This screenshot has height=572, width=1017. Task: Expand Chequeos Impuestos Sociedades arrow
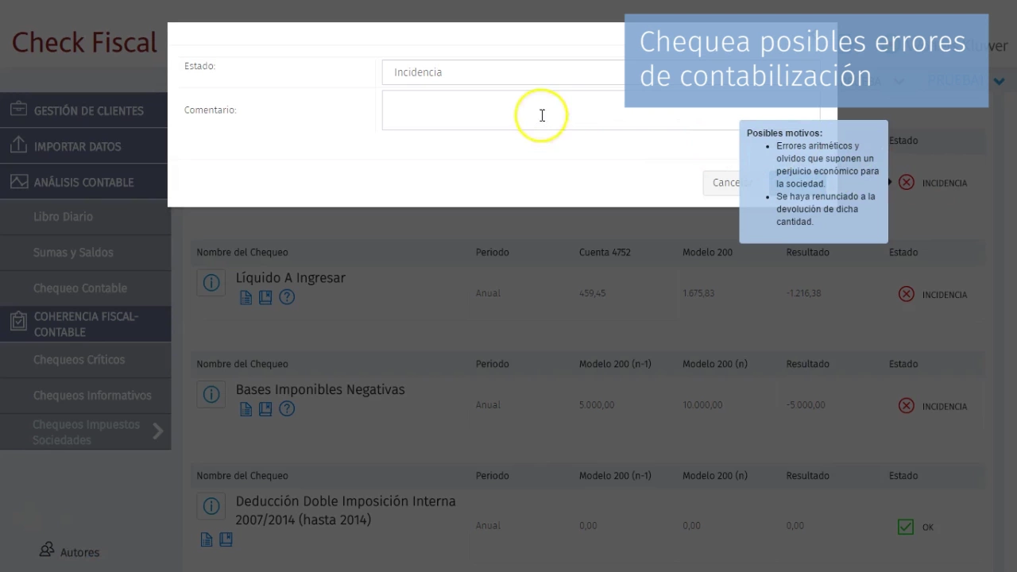pos(157,431)
